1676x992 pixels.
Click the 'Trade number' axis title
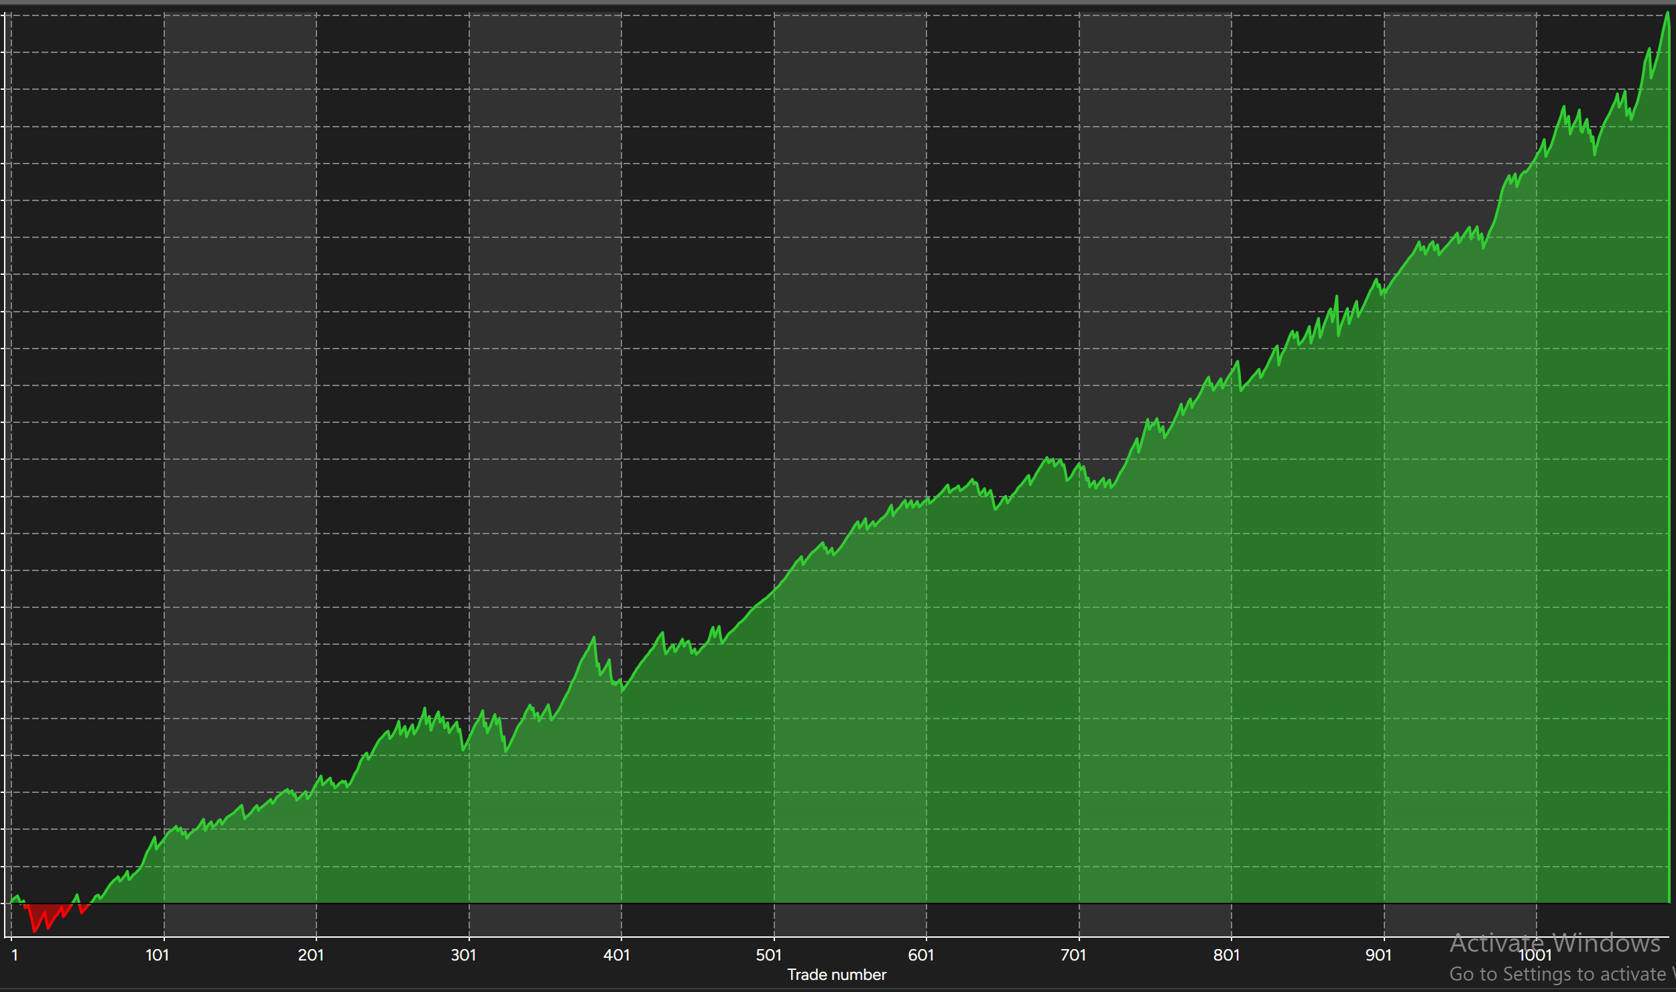click(x=837, y=975)
